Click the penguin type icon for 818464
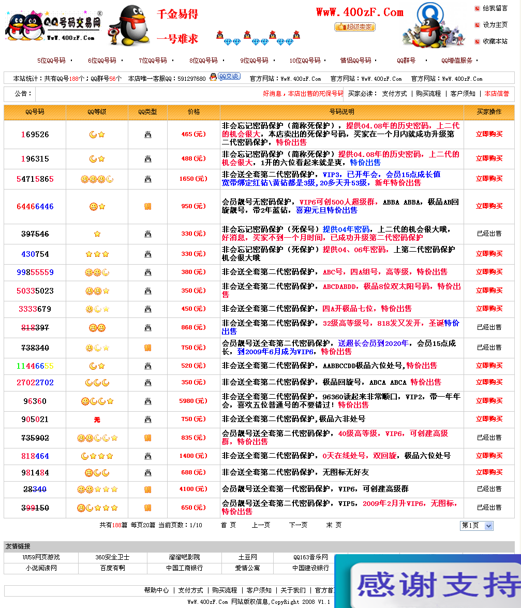This screenshot has width=521, height=608. (x=147, y=456)
